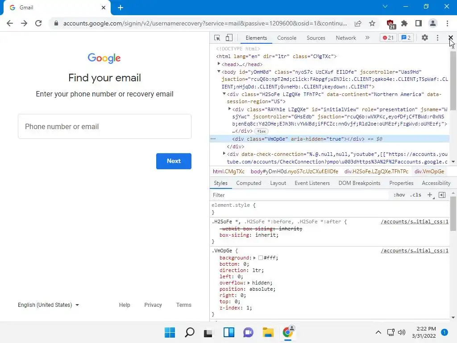Toggle the :hov element state panel
The height and width of the screenshot is (343, 457).
coord(399,195)
